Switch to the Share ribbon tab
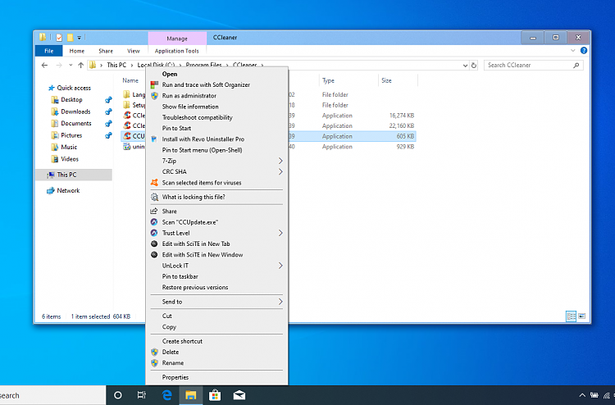 106,51
